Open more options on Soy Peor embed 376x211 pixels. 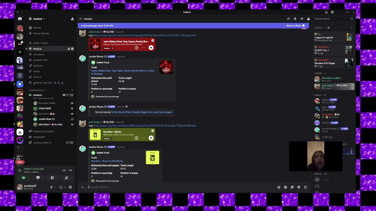point(143,138)
